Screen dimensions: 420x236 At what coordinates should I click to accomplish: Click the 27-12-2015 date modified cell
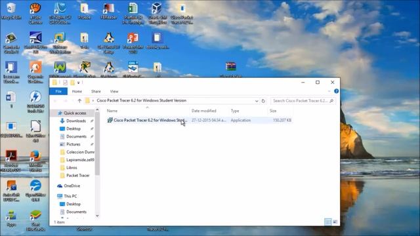pyautogui.click(x=209, y=121)
